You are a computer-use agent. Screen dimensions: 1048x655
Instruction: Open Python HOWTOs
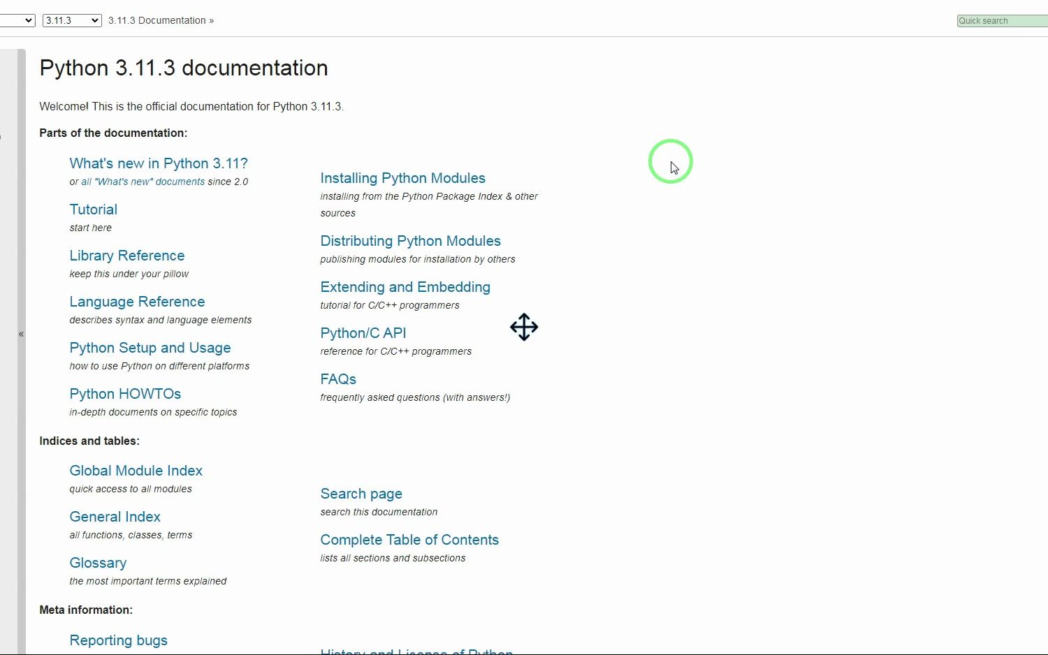pos(125,394)
